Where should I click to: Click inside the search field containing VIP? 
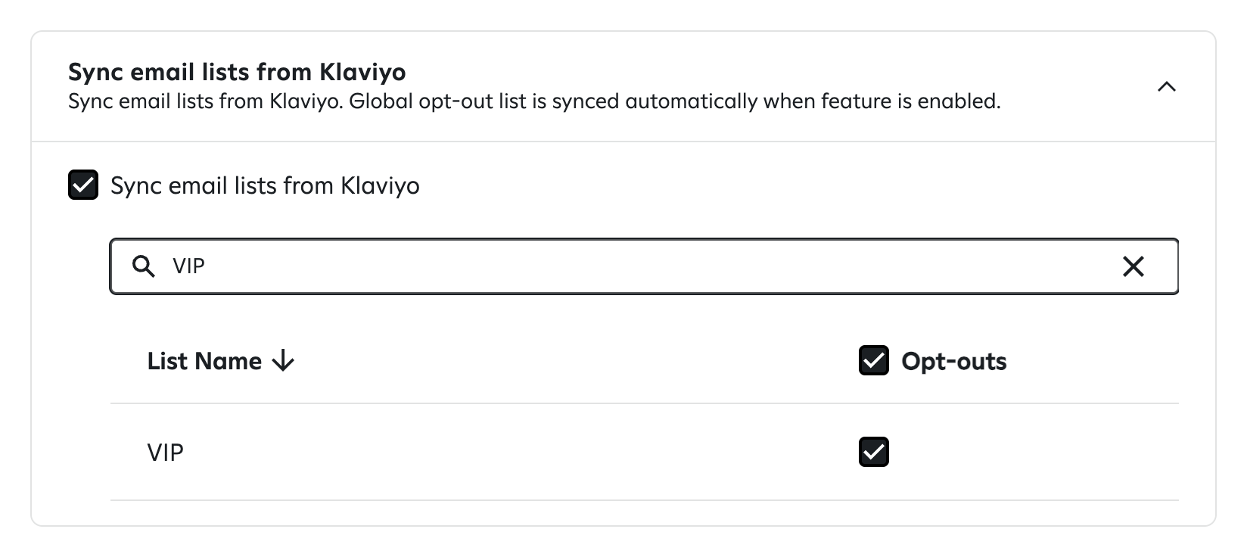pyautogui.click(x=530, y=266)
